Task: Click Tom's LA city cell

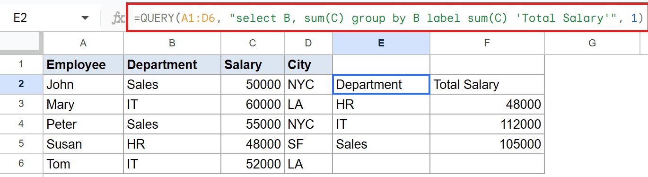Action: point(308,164)
